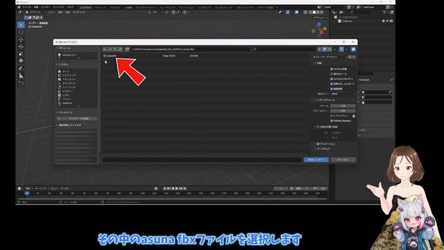Viewport: 444px width, 250px height.
Task: Click the Add Bookmark button
Action: pyautogui.click(x=77, y=119)
